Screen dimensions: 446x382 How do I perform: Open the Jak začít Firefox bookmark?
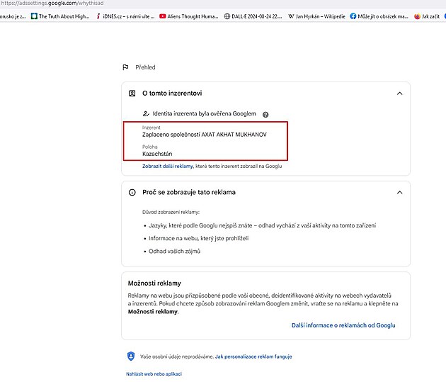(x=427, y=16)
